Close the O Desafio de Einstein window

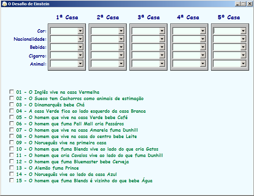tap(249, 4)
